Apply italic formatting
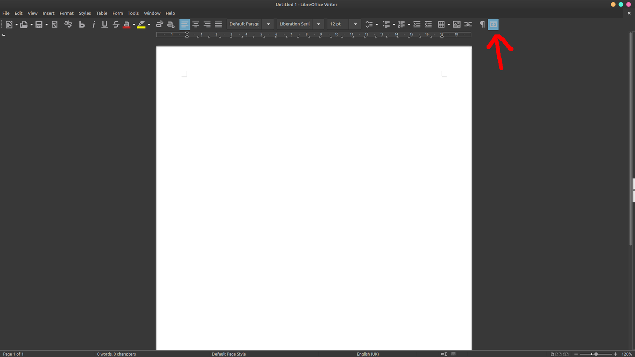This screenshot has width=635, height=357. click(93, 24)
